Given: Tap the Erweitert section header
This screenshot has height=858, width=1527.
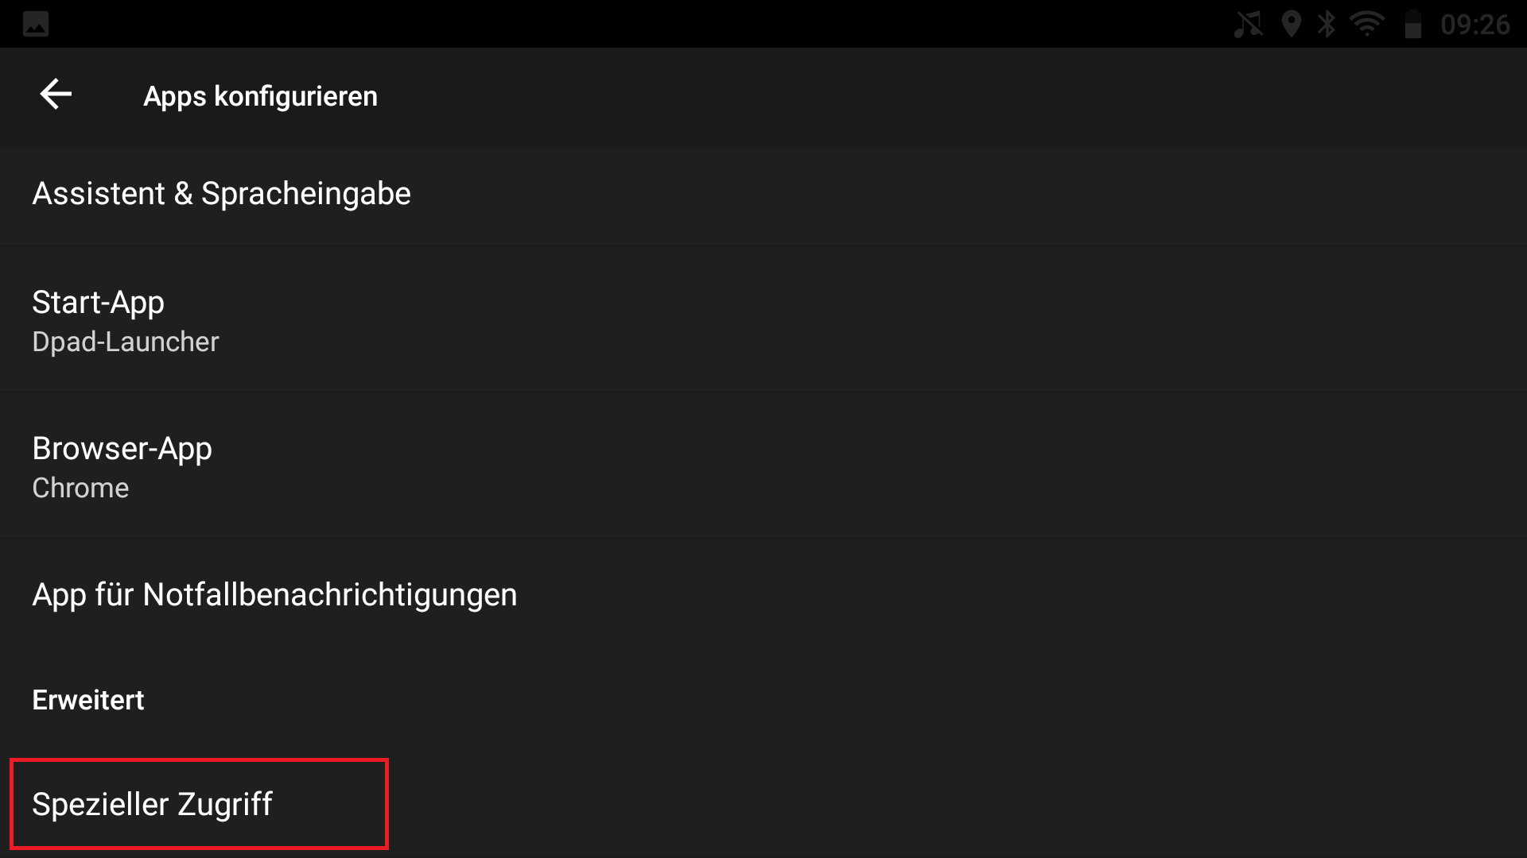Looking at the screenshot, I should 88,700.
